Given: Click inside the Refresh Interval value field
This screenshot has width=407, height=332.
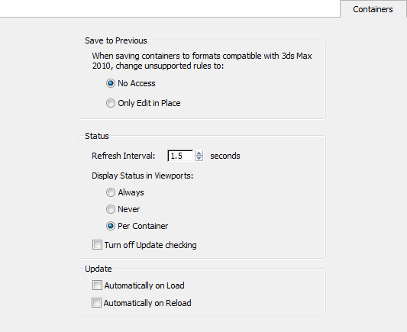Looking at the screenshot, I should click(180, 156).
